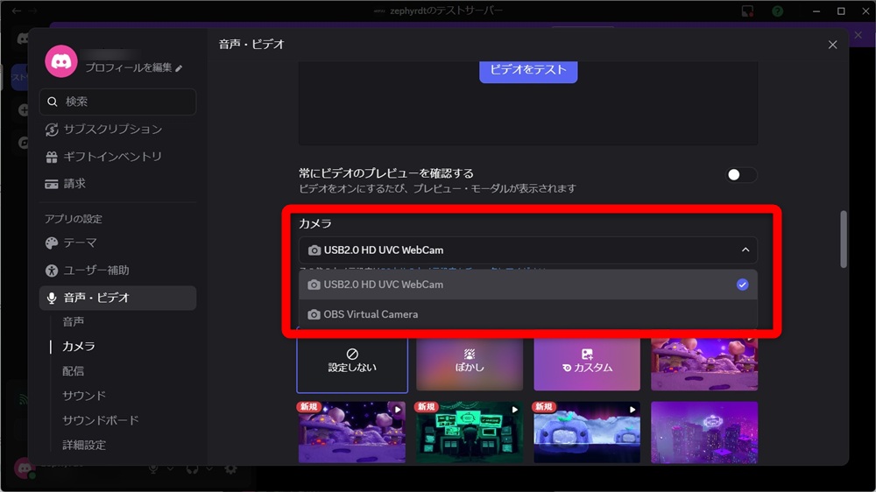Click the billing card icon
876x492 pixels.
click(x=52, y=184)
